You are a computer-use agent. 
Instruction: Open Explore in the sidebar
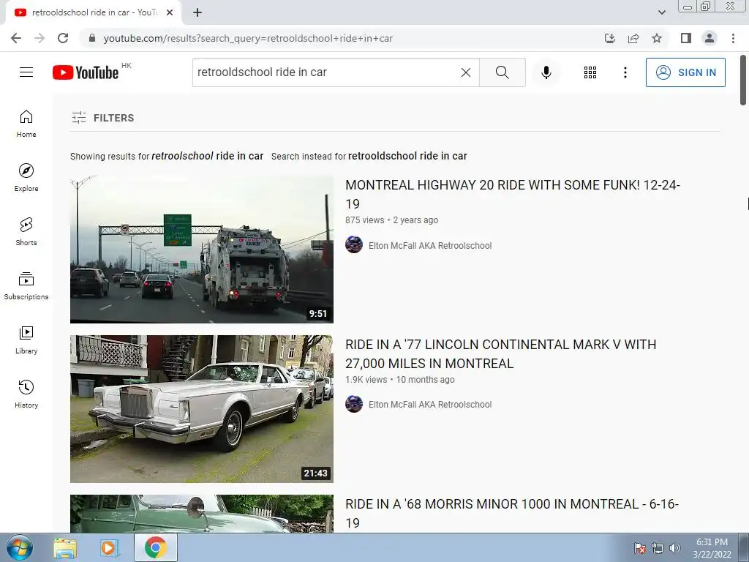click(26, 177)
